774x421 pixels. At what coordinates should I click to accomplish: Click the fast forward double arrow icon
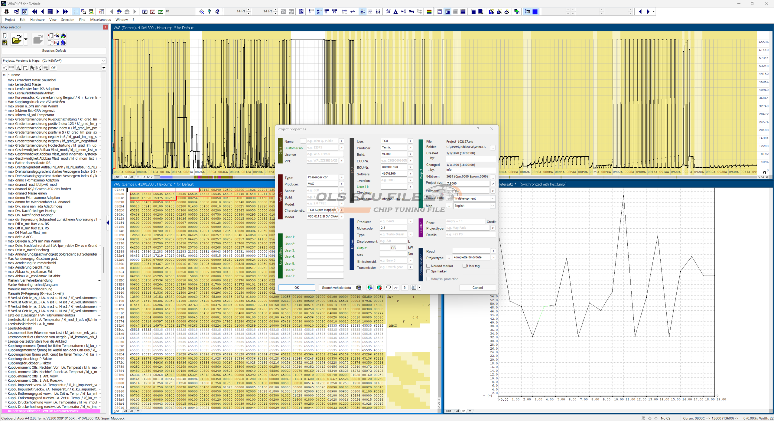coord(65,11)
